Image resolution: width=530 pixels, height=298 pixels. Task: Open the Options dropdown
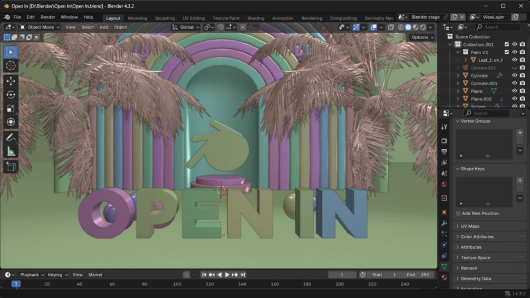point(422,37)
